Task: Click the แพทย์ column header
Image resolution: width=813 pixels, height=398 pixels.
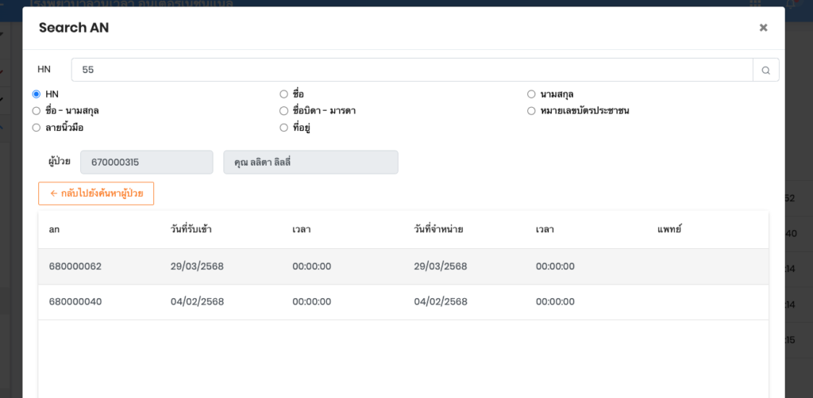Action: (x=669, y=230)
